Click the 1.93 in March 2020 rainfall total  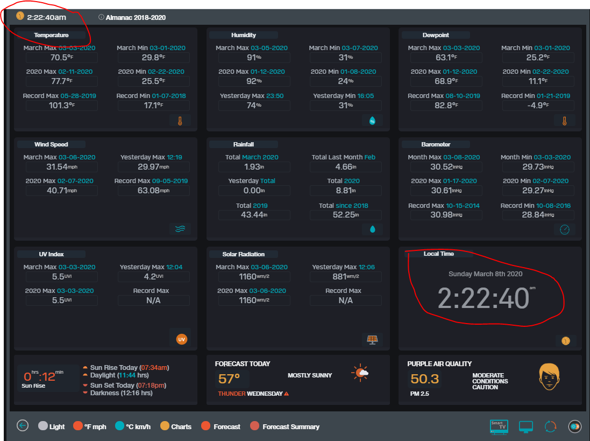254,167
